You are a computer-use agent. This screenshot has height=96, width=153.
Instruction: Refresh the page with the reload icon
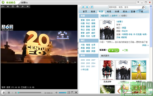click(92, 7)
